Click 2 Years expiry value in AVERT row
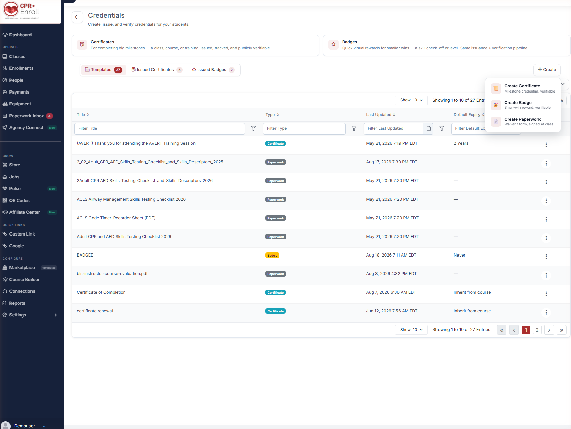 click(461, 143)
